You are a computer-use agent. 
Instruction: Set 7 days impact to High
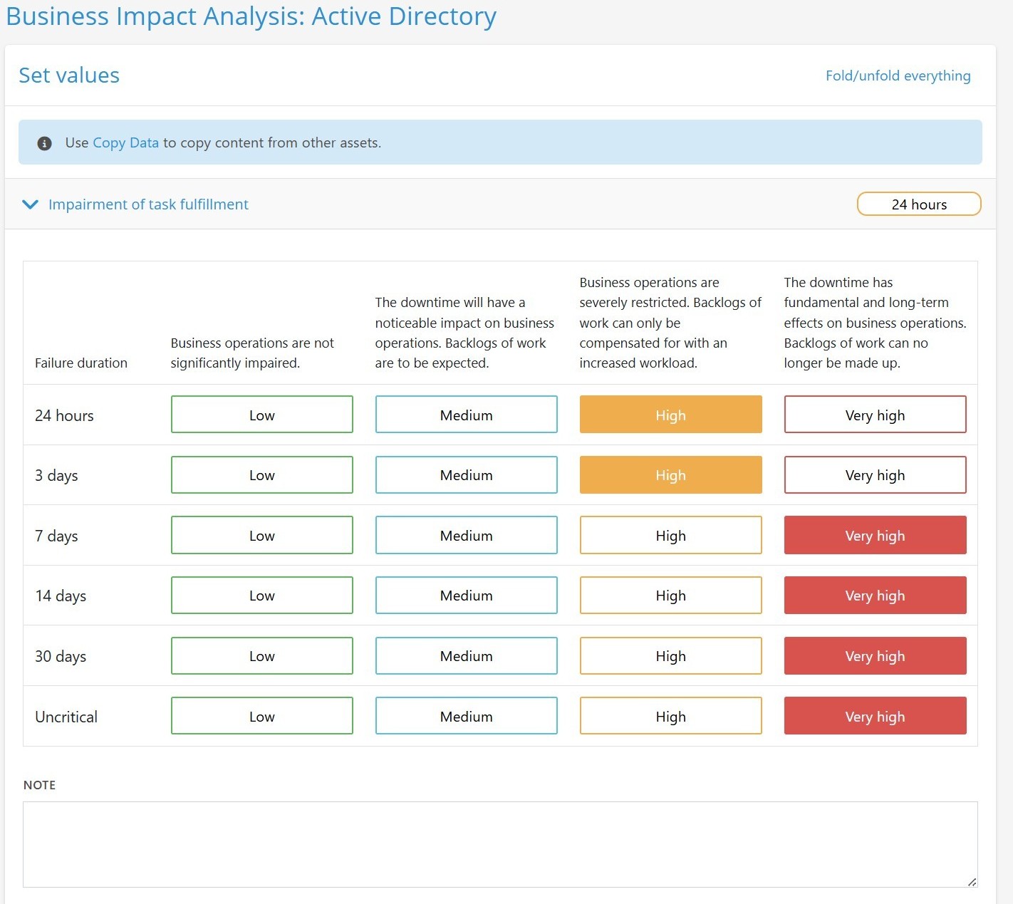[x=670, y=536]
